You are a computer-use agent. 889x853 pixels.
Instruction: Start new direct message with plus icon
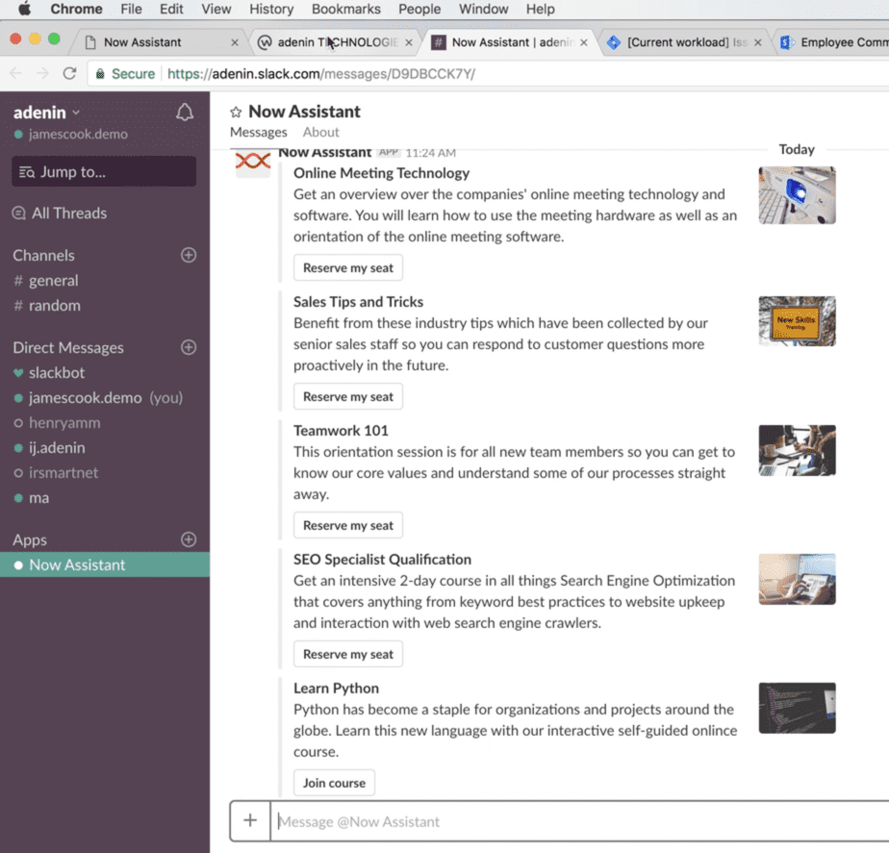(x=189, y=347)
